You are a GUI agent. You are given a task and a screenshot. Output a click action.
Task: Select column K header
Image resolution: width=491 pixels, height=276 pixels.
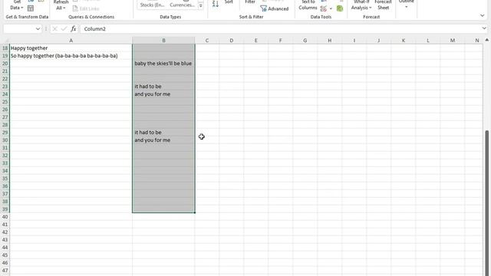tap(404, 41)
